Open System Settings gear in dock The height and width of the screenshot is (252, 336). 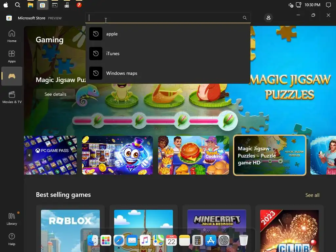[x=224, y=240]
